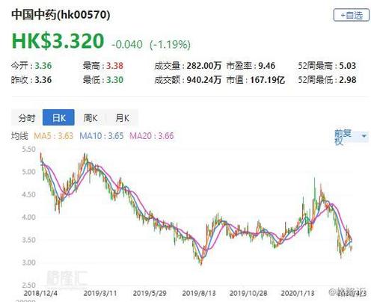Click the 2018/12/4 date marker

[x=40, y=293]
